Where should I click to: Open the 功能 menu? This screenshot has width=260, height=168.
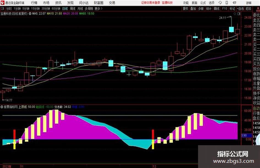(x=186, y=3)
